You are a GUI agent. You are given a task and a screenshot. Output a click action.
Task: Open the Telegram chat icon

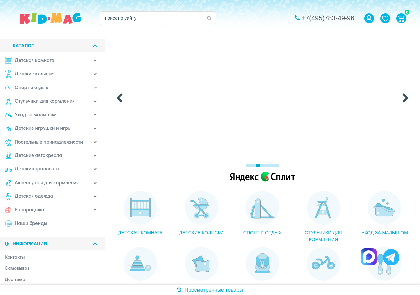tap(391, 257)
